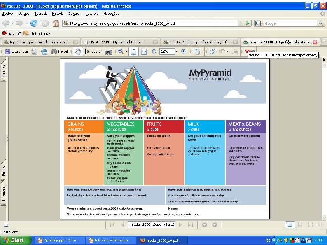327x245 pixels.
Task: Open the rotate tool dropdown arrow
Action: point(202,51)
